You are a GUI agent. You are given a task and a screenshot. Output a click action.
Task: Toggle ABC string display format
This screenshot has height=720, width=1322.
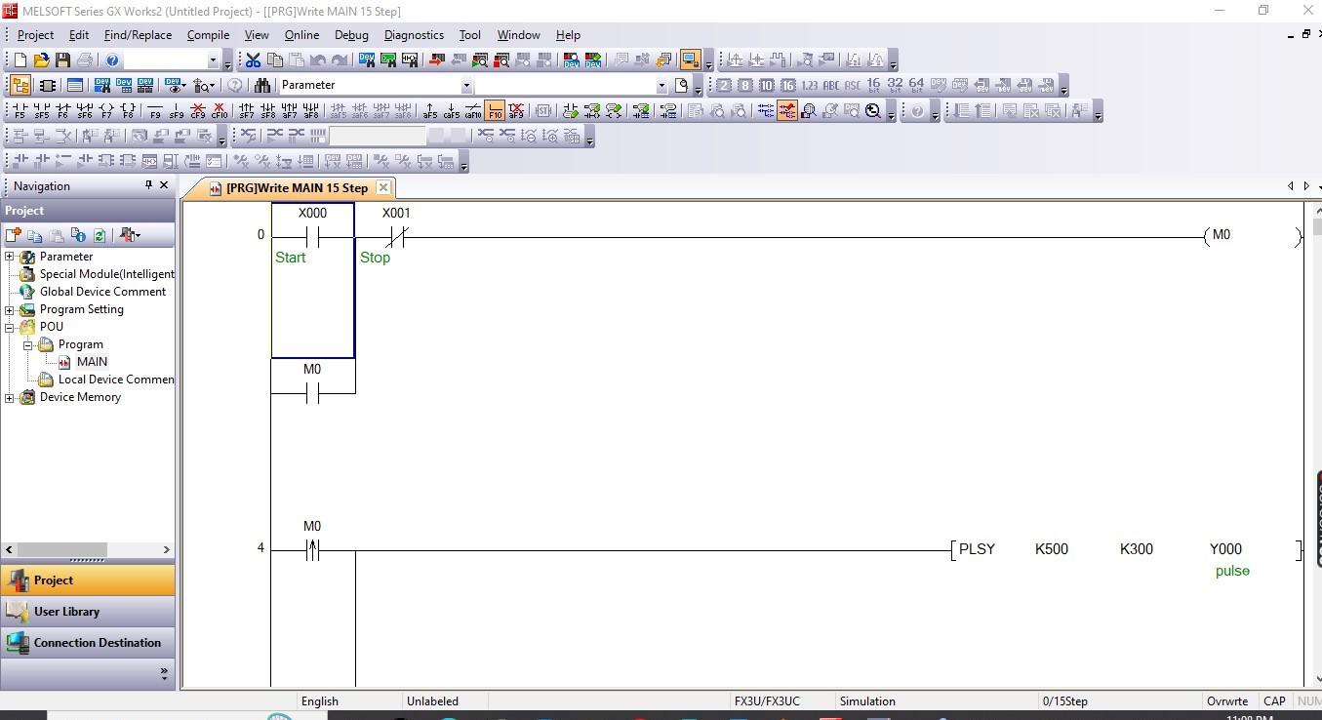[x=830, y=86]
